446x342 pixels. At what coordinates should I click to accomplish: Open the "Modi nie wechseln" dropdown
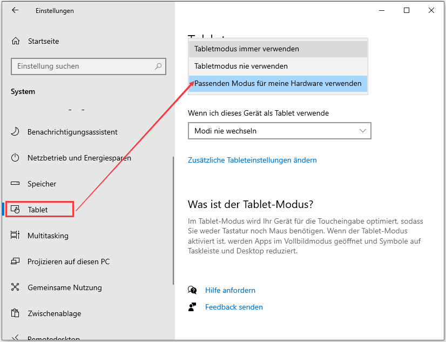(x=279, y=131)
